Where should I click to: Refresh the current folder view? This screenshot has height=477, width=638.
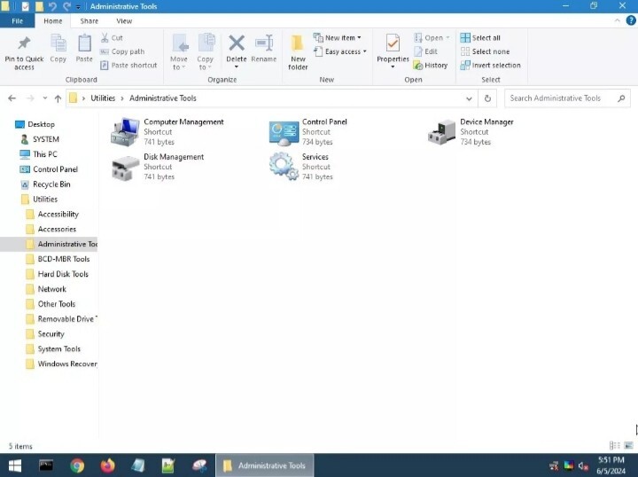(x=487, y=98)
